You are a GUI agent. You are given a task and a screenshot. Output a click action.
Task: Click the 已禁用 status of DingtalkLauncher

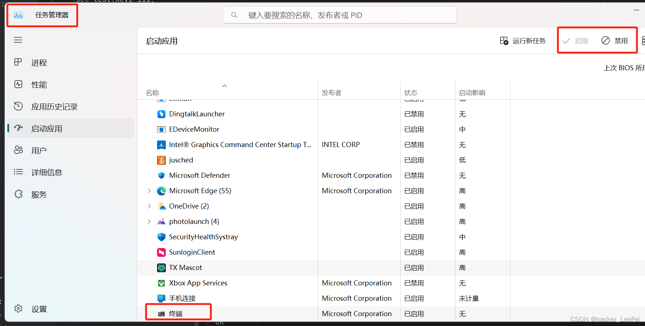(x=414, y=114)
